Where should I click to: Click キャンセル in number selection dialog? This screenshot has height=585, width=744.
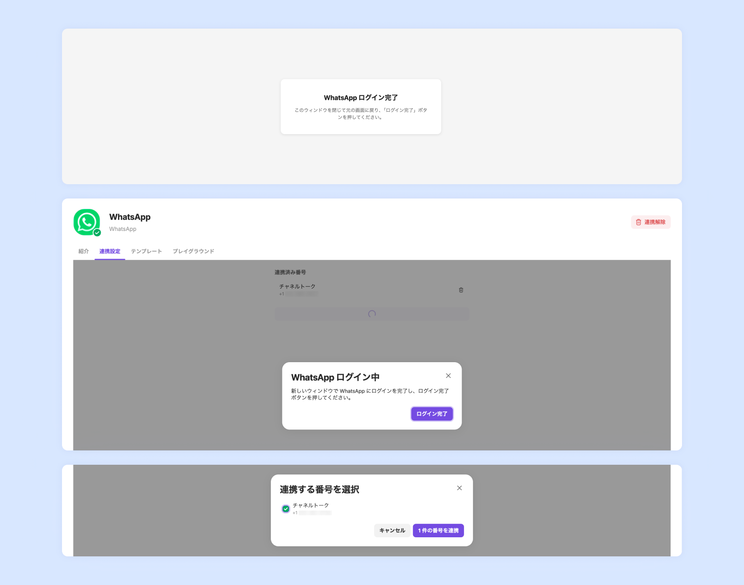[x=392, y=530]
